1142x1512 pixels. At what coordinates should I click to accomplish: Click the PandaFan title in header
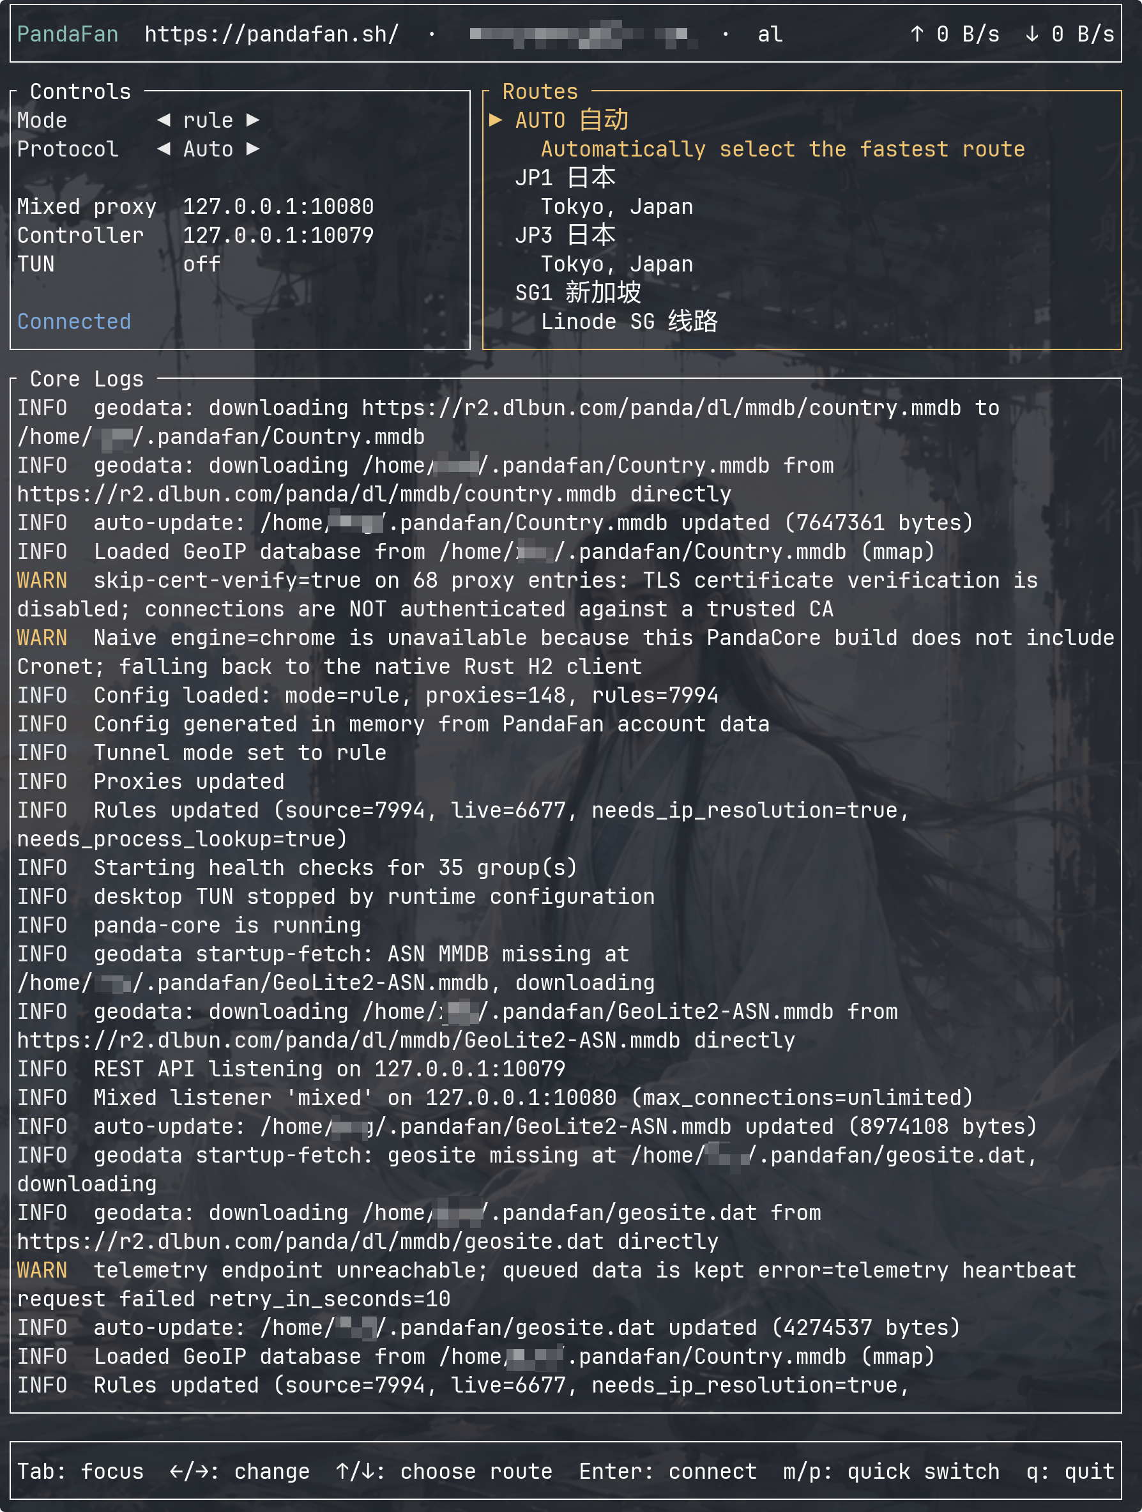click(x=68, y=34)
